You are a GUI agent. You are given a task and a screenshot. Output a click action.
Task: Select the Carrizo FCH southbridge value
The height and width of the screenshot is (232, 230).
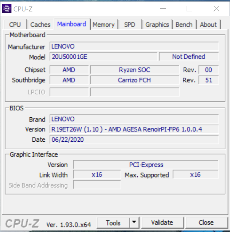pyautogui.click(x=135, y=80)
